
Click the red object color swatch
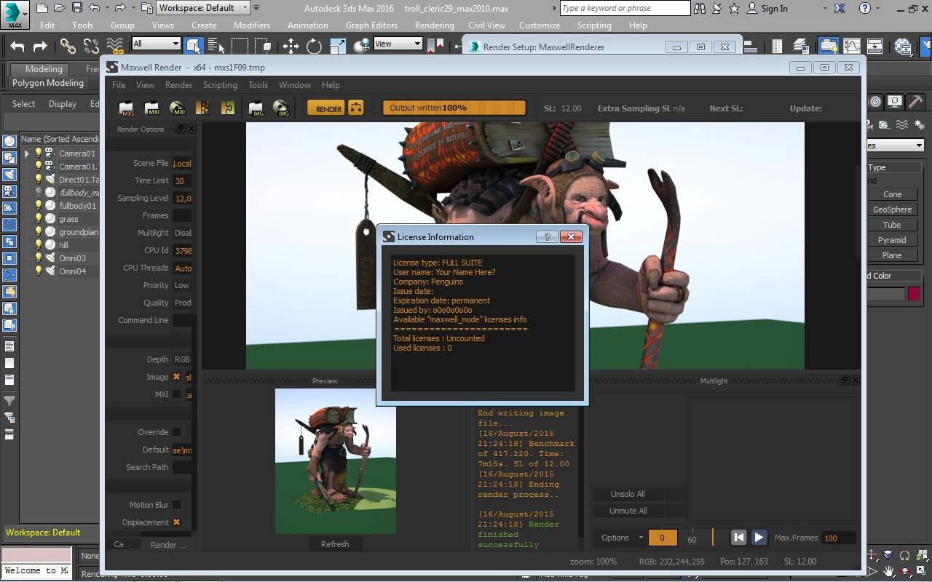coord(914,294)
